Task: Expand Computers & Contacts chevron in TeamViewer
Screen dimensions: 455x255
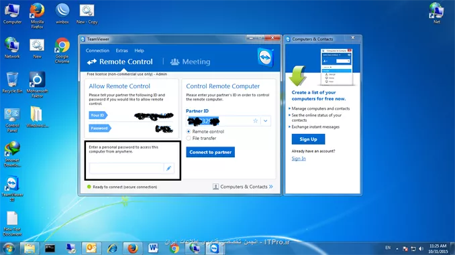Action: [270, 187]
